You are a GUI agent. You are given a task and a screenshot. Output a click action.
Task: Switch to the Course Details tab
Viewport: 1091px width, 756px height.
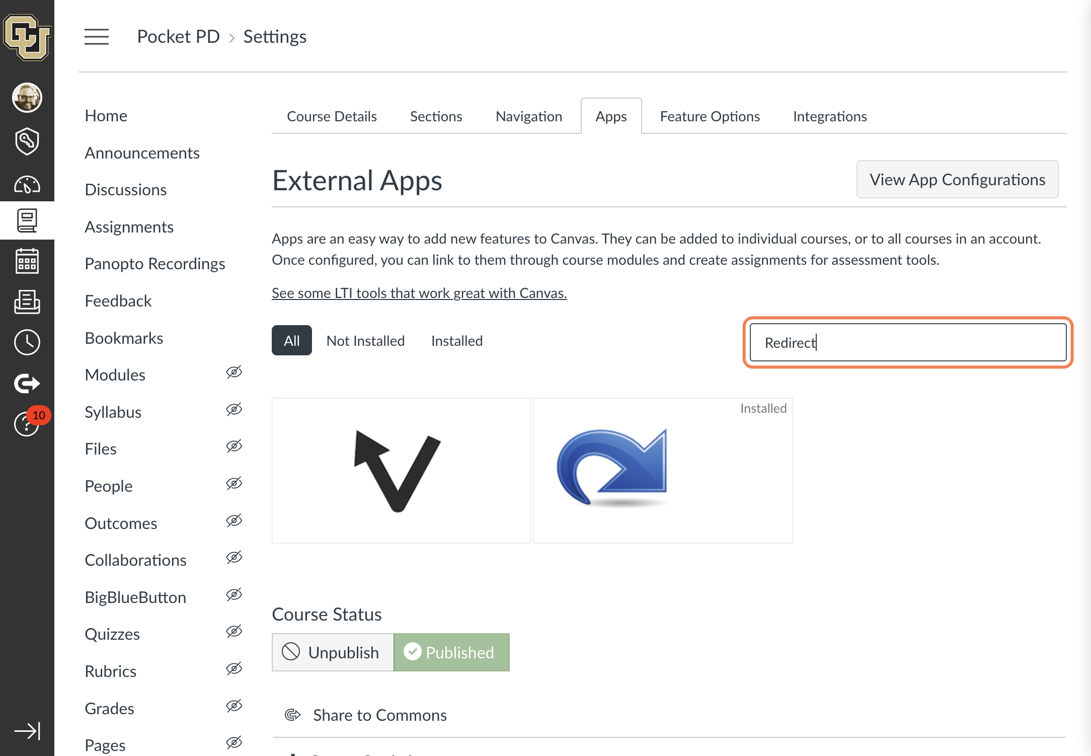click(332, 116)
